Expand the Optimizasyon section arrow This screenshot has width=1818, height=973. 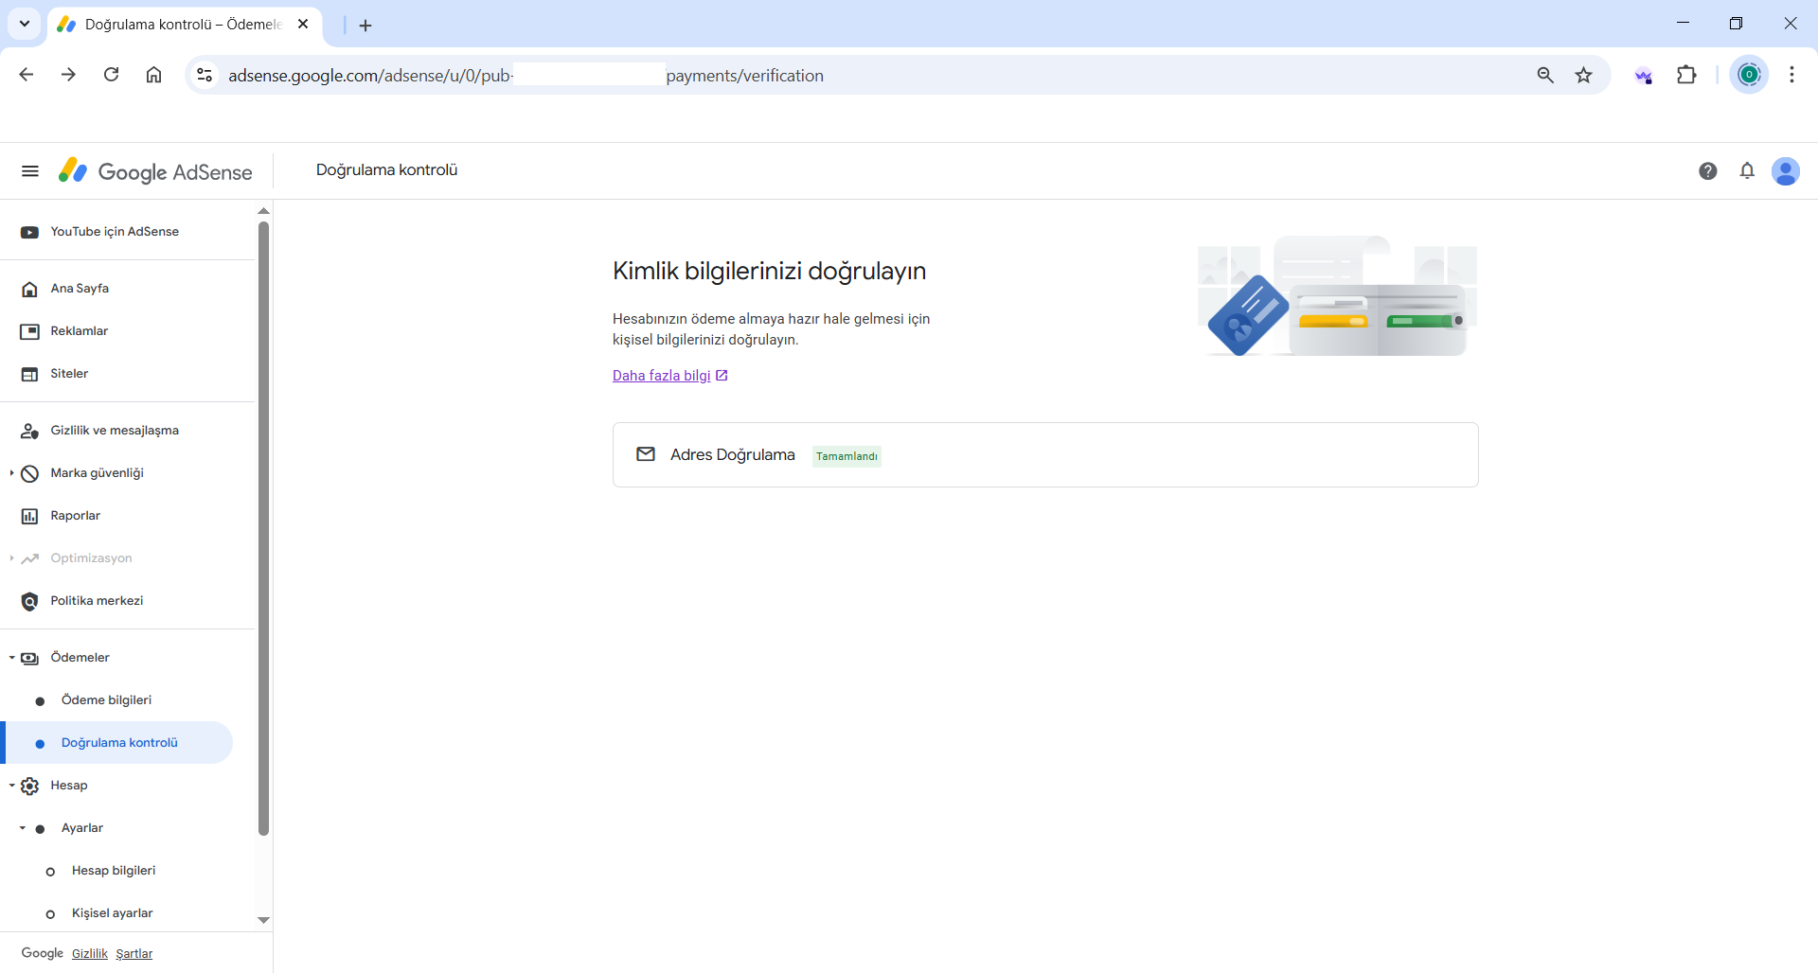tap(11, 558)
